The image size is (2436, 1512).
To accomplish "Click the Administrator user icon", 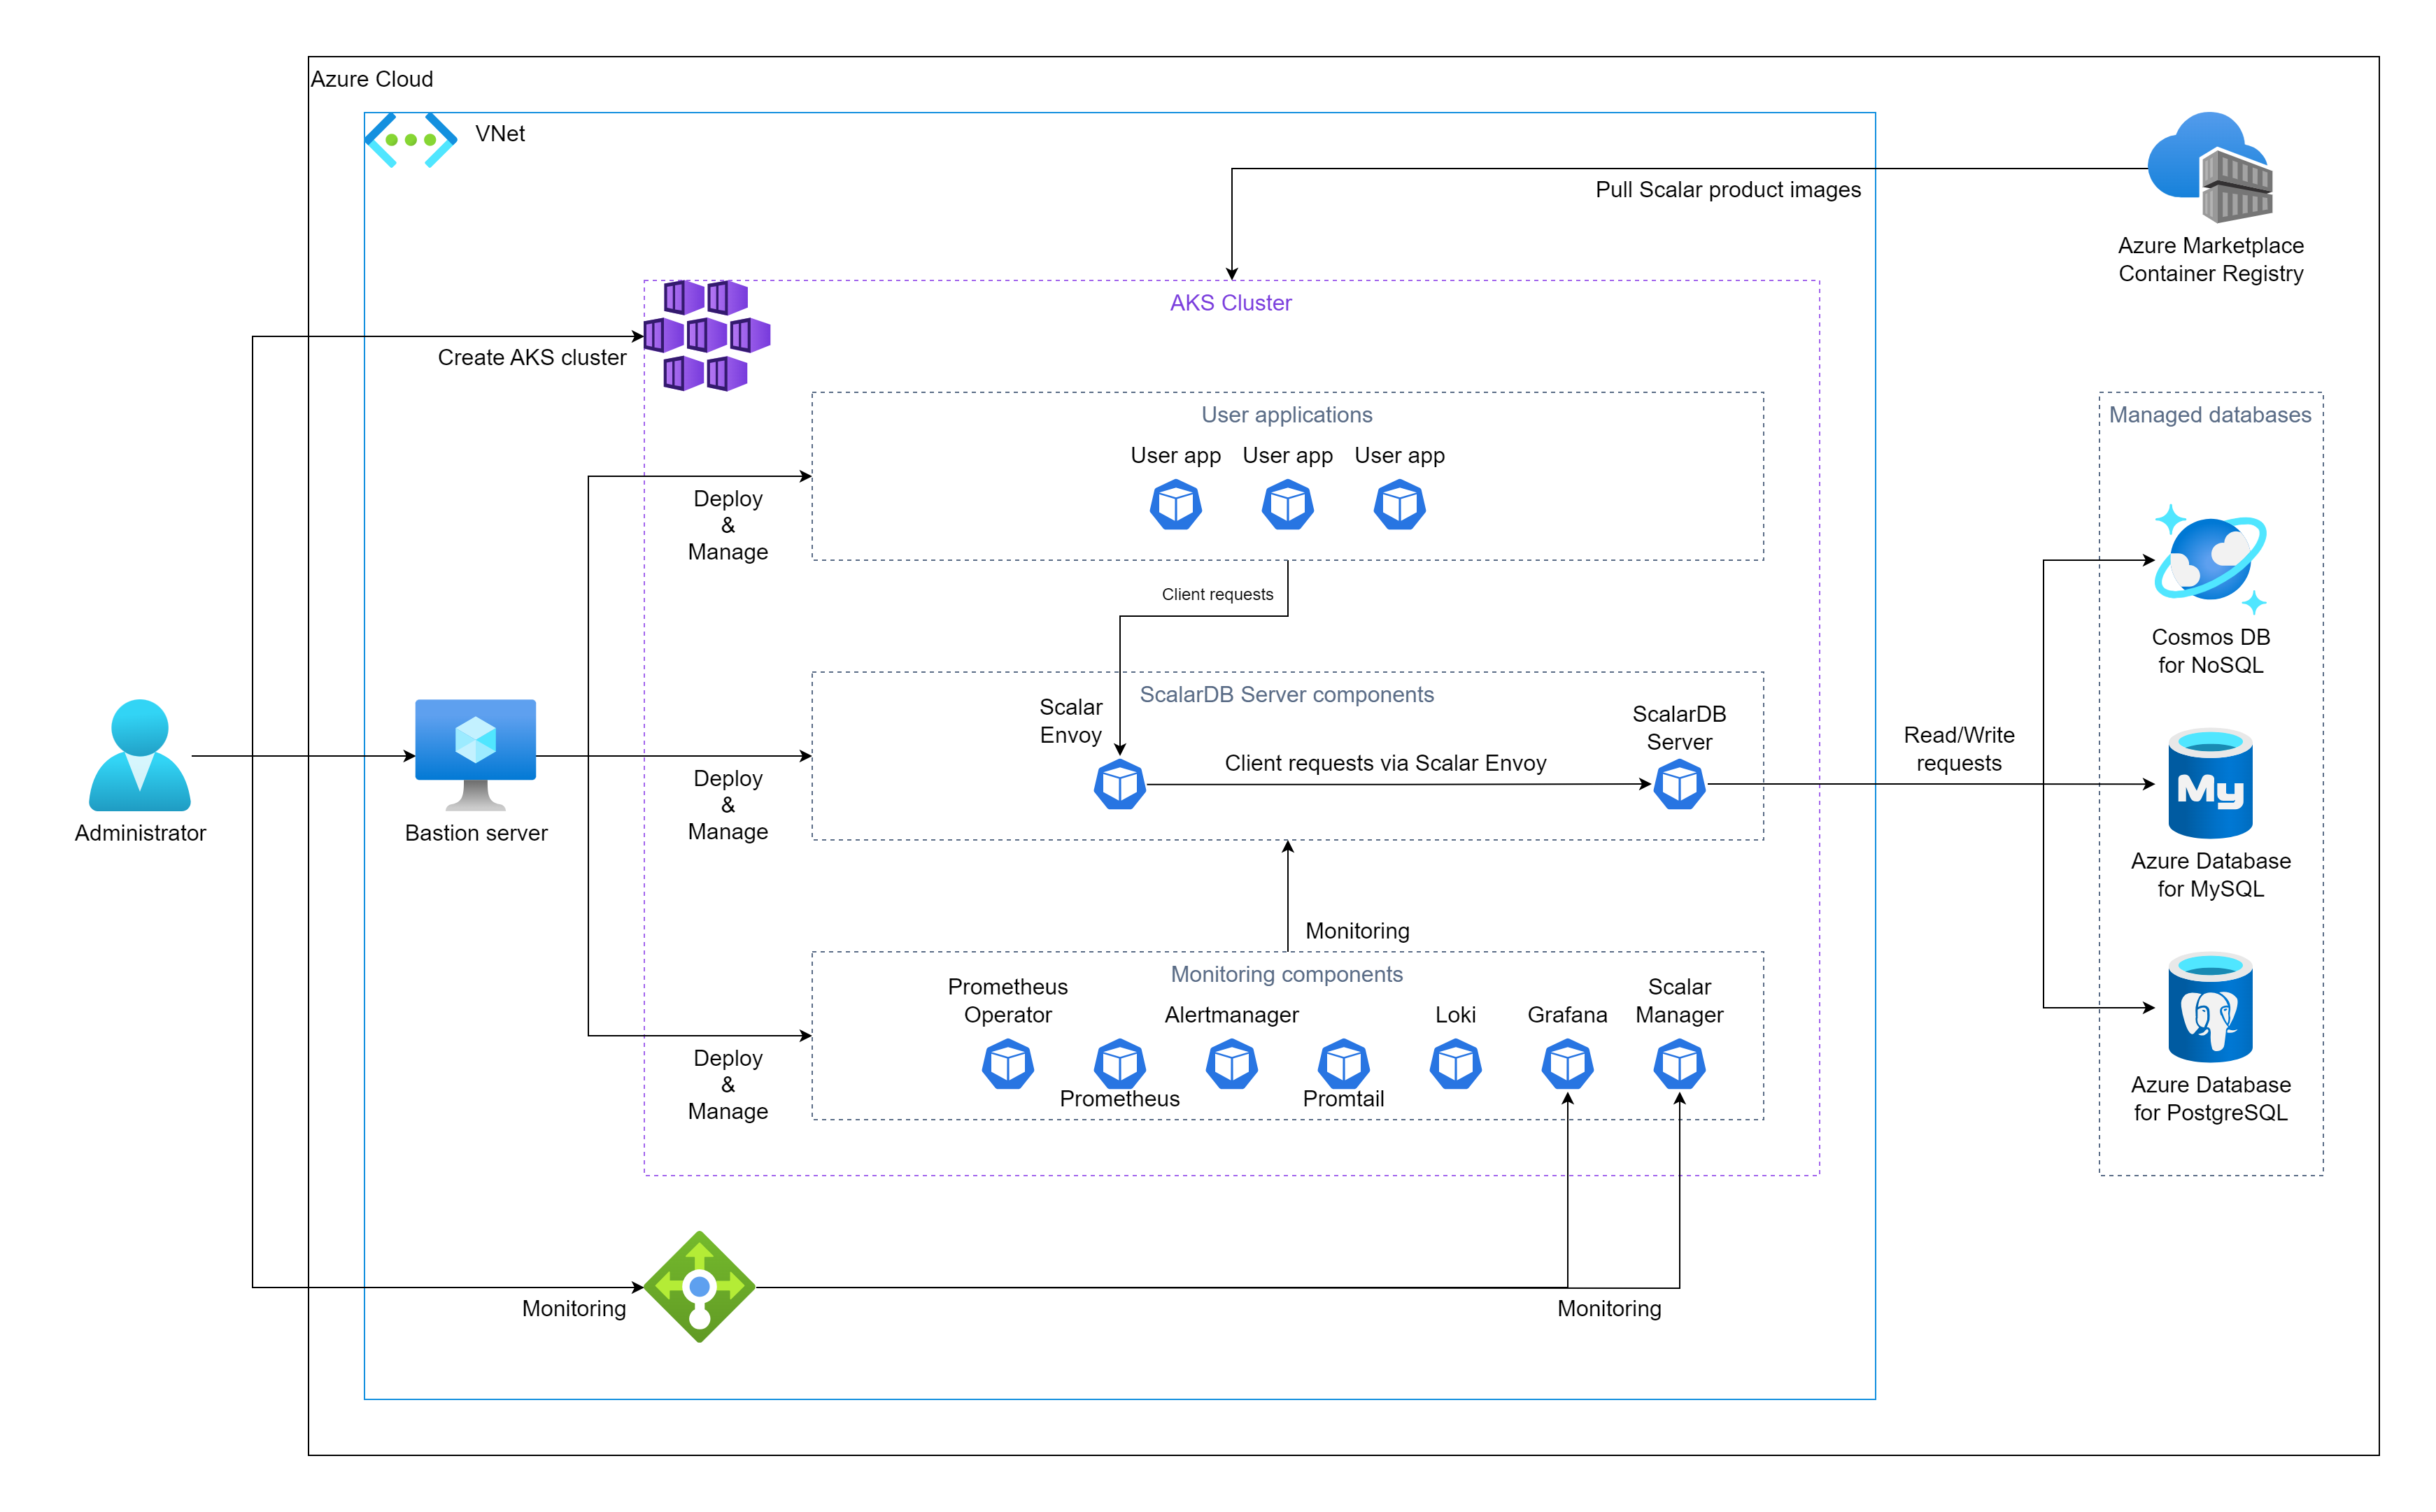I will tap(139, 755).
